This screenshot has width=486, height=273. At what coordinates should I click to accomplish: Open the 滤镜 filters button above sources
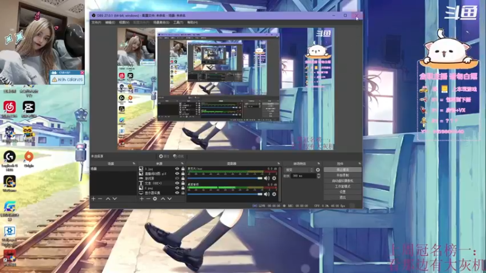click(x=178, y=157)
